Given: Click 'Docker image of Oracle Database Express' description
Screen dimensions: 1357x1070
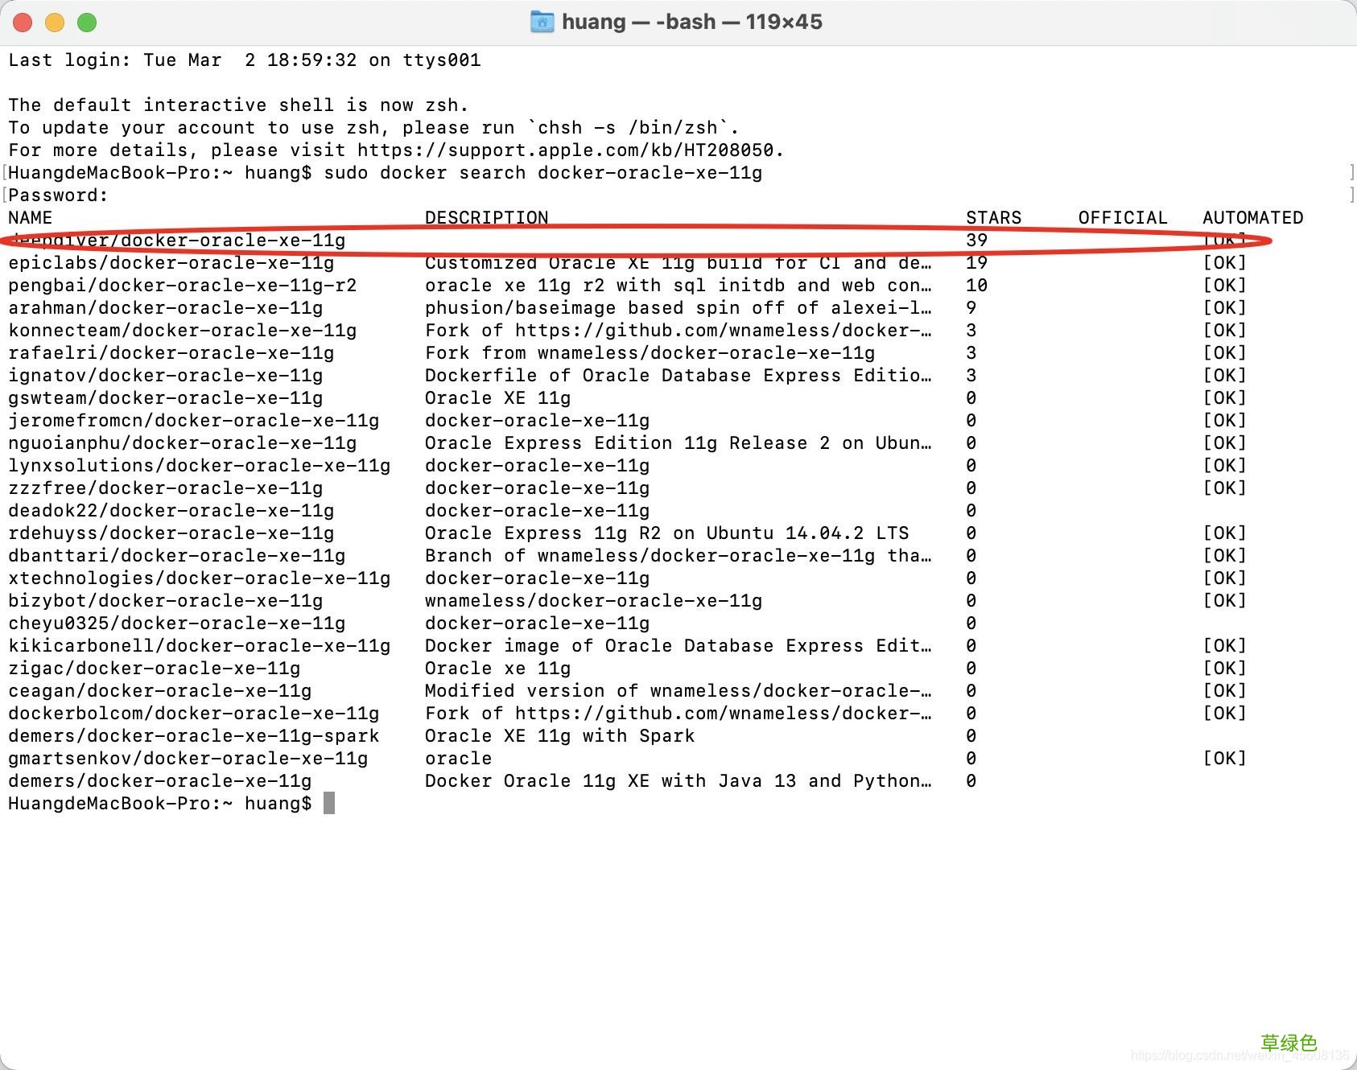Looking at the screenshot, I should (678, 646).
